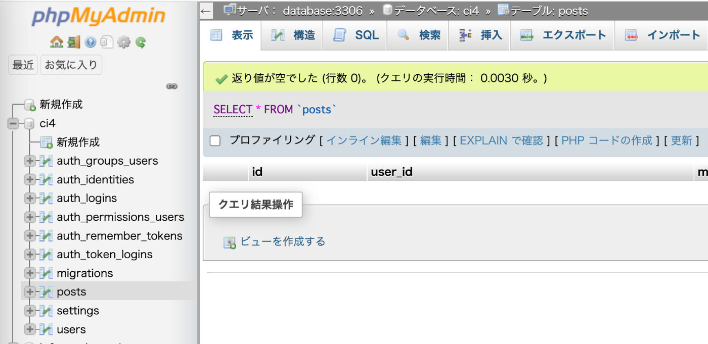Expand the migrations table node

(x=30, y=273)
